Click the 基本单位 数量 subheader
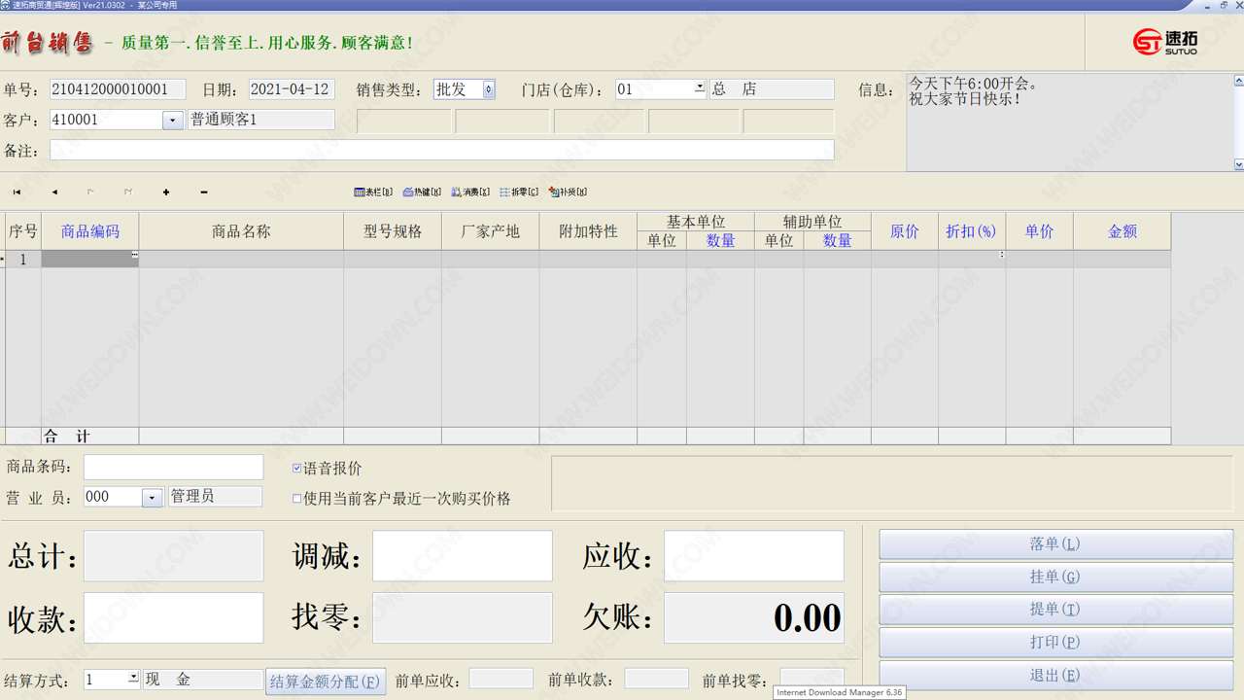The height and width of the screenshot is (700, 1244). tap(720, 241)
